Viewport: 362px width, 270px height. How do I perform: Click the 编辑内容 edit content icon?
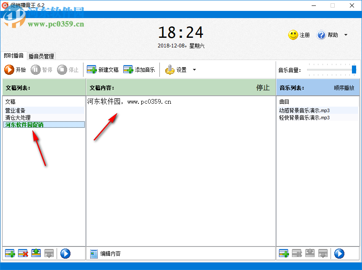[x=93, y=253]
